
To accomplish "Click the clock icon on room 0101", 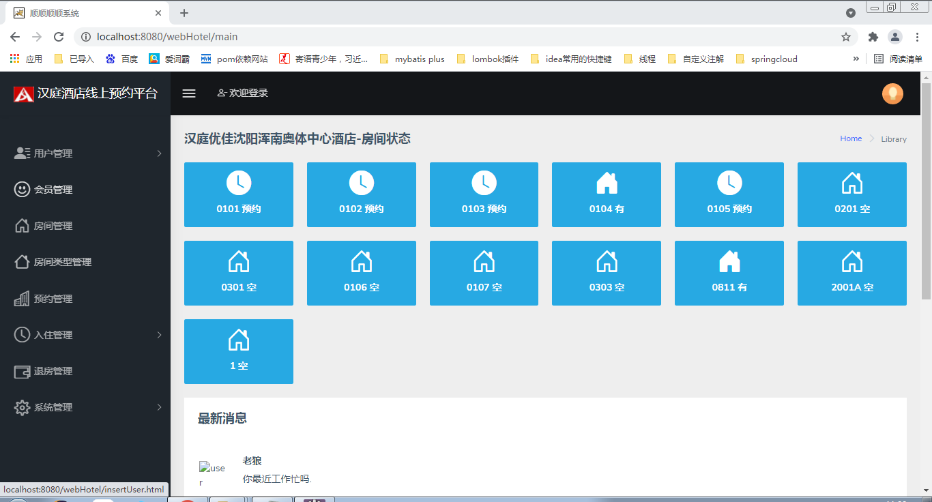I will [x=239, y=183].
